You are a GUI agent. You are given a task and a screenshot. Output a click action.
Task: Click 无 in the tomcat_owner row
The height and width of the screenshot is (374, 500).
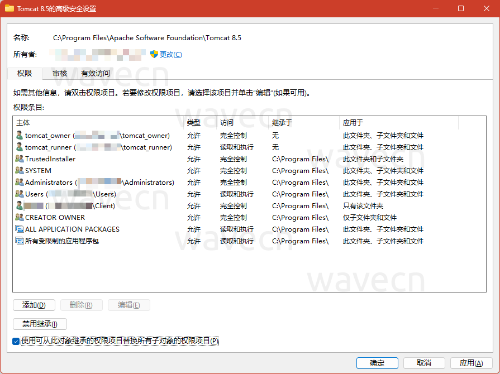(x=275, y=136)
